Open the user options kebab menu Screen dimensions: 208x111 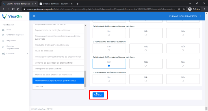(200, 16)
